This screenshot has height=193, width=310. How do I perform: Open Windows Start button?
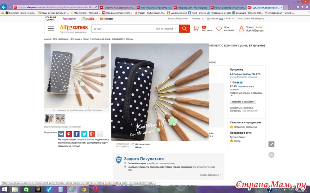4,189
